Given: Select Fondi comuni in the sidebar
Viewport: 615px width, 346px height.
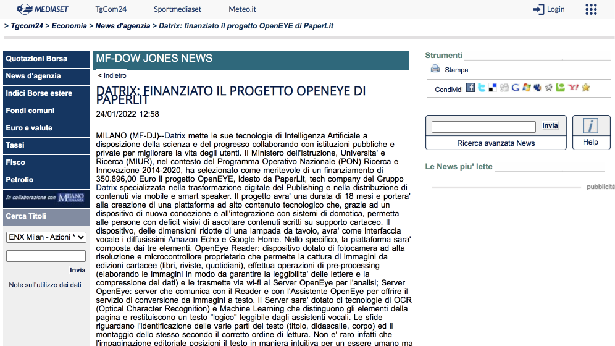Looking at the screenshot, I should coord(46,111).
